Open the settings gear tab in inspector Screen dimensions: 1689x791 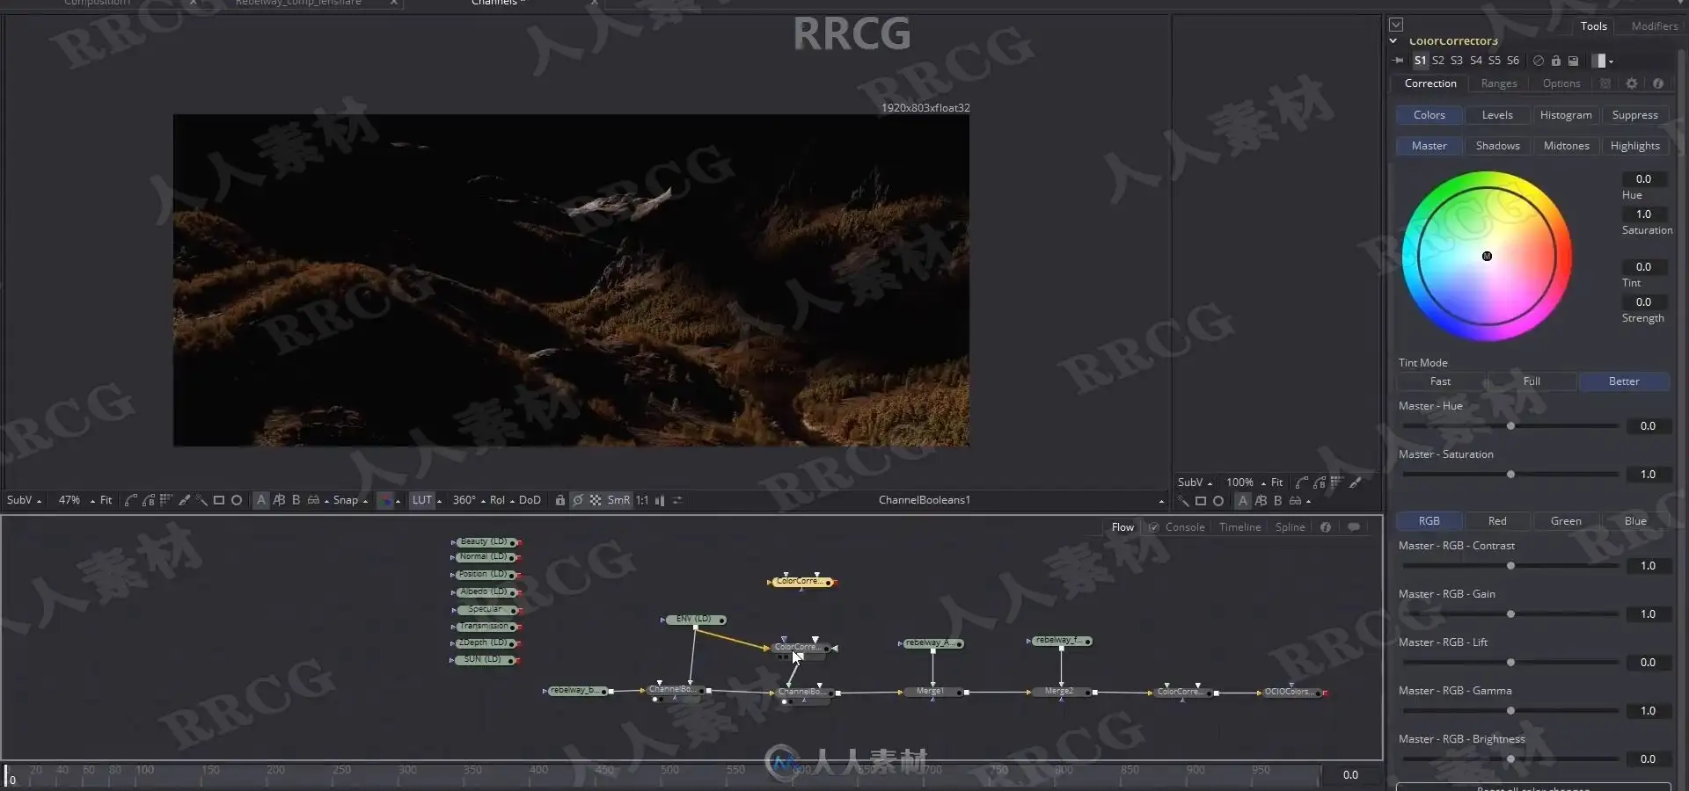[1632, 83]
